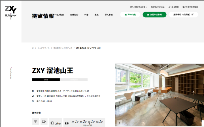Viewport: 204px width, 127px height.
Task: Click the envelope icon in お問い合わせ button
Action: (x=148, y=15)
